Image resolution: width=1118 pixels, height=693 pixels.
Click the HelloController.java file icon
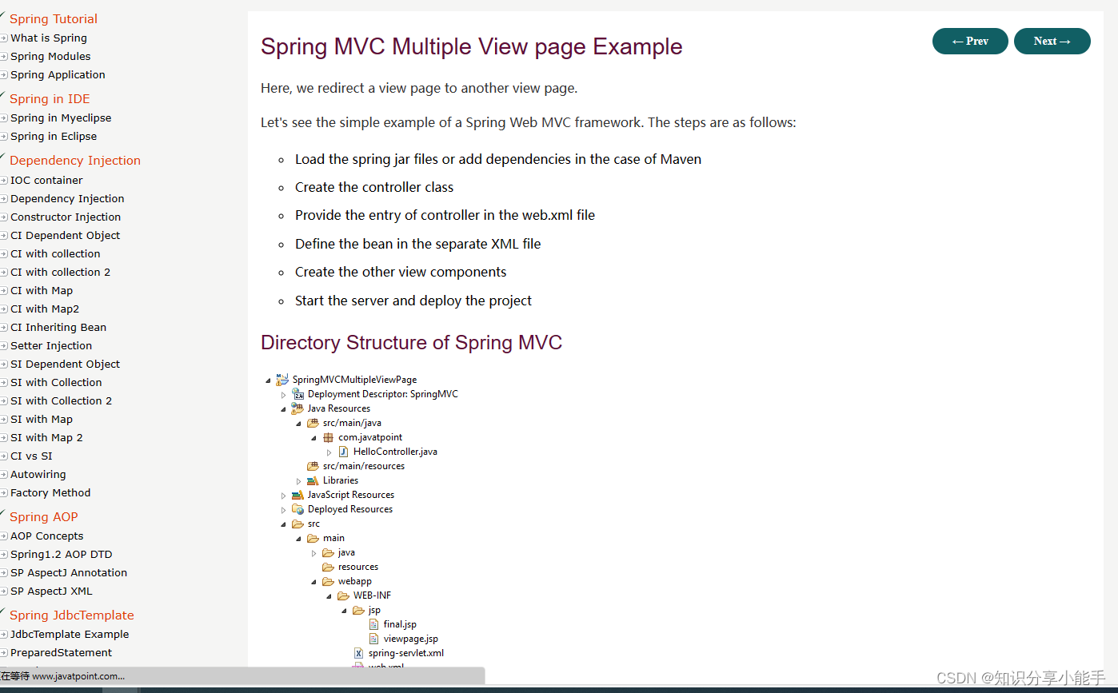pyautogui.click(x=343, y=452)
